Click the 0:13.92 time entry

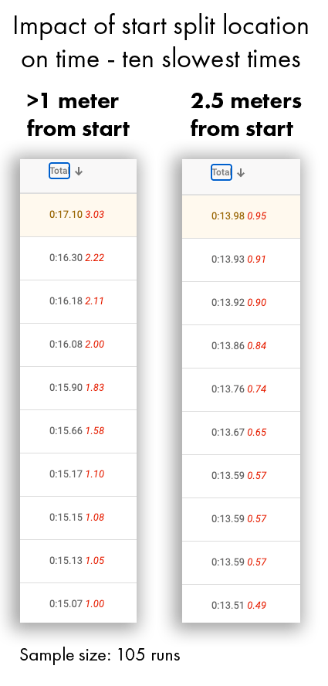(228, 303)
